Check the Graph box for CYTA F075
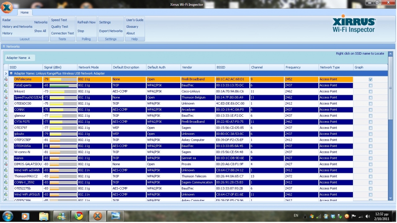 tap(371, 122)
